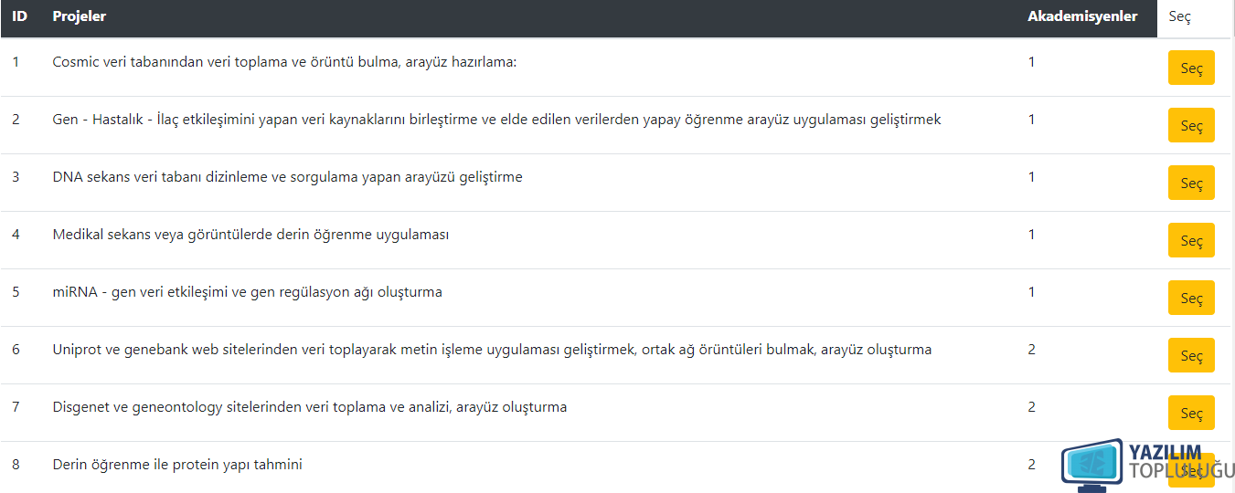Click the Medikal sekans veya görüntülerde project text
The image size is (1235, 493).
(x=250, y=235)
